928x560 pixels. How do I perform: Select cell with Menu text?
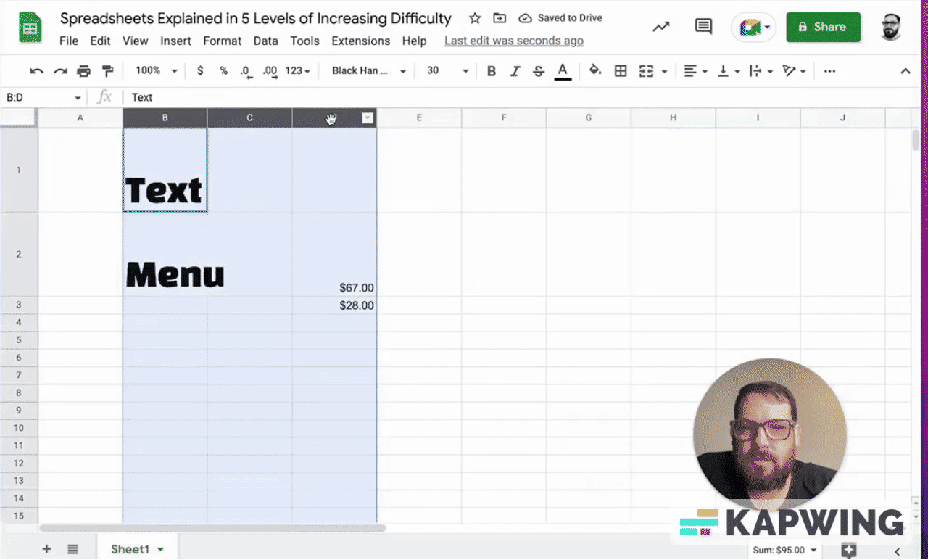tap(165, 255)
